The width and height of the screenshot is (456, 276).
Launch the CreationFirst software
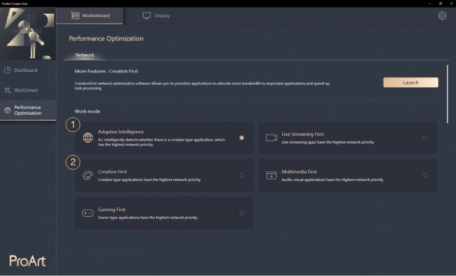coord(410,83)
